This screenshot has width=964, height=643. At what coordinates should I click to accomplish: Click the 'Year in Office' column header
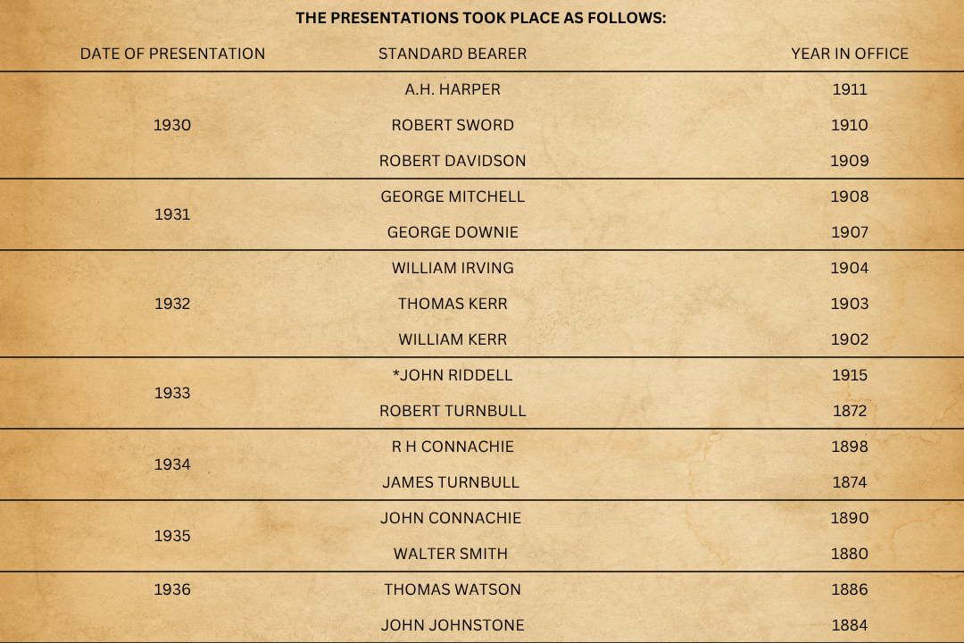pyautogui.click(x=849, y=54)
